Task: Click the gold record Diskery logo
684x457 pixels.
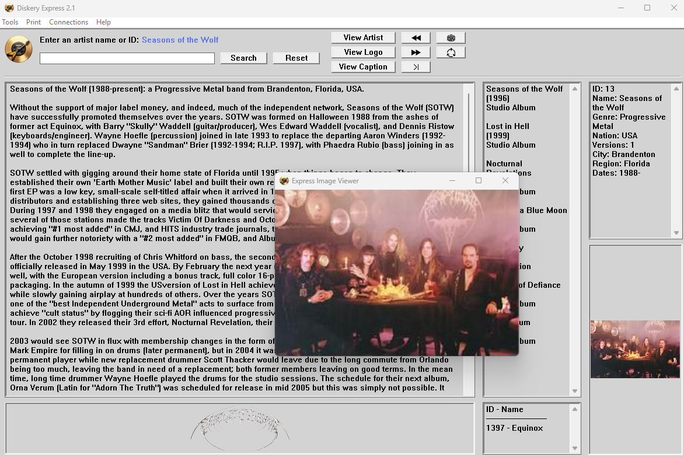Action: pos(19,49)
